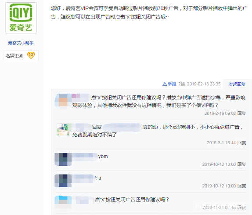Click the post timestamp 2019-02-18 23:35

tap(204, 84)
